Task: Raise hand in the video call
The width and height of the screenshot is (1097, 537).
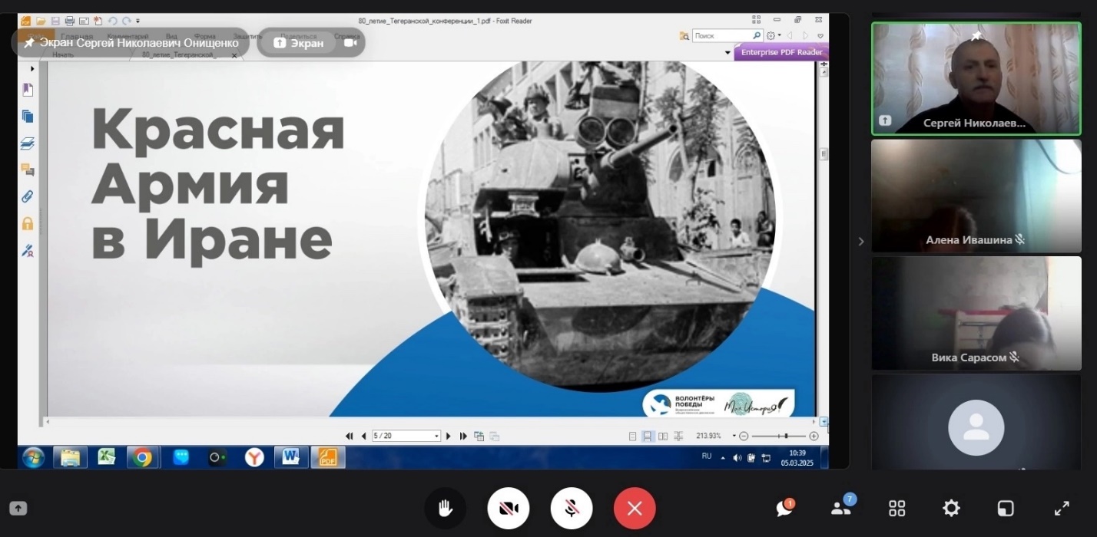Action: tap(446, 508)
